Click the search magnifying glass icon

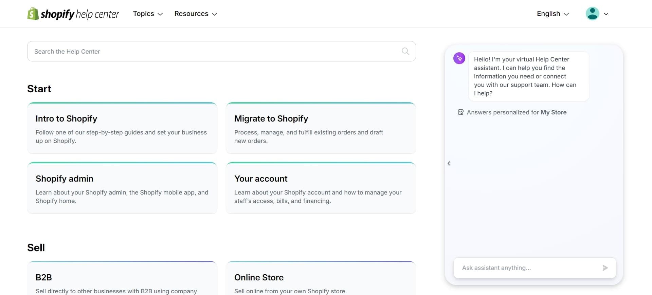[x=405, y=51]
